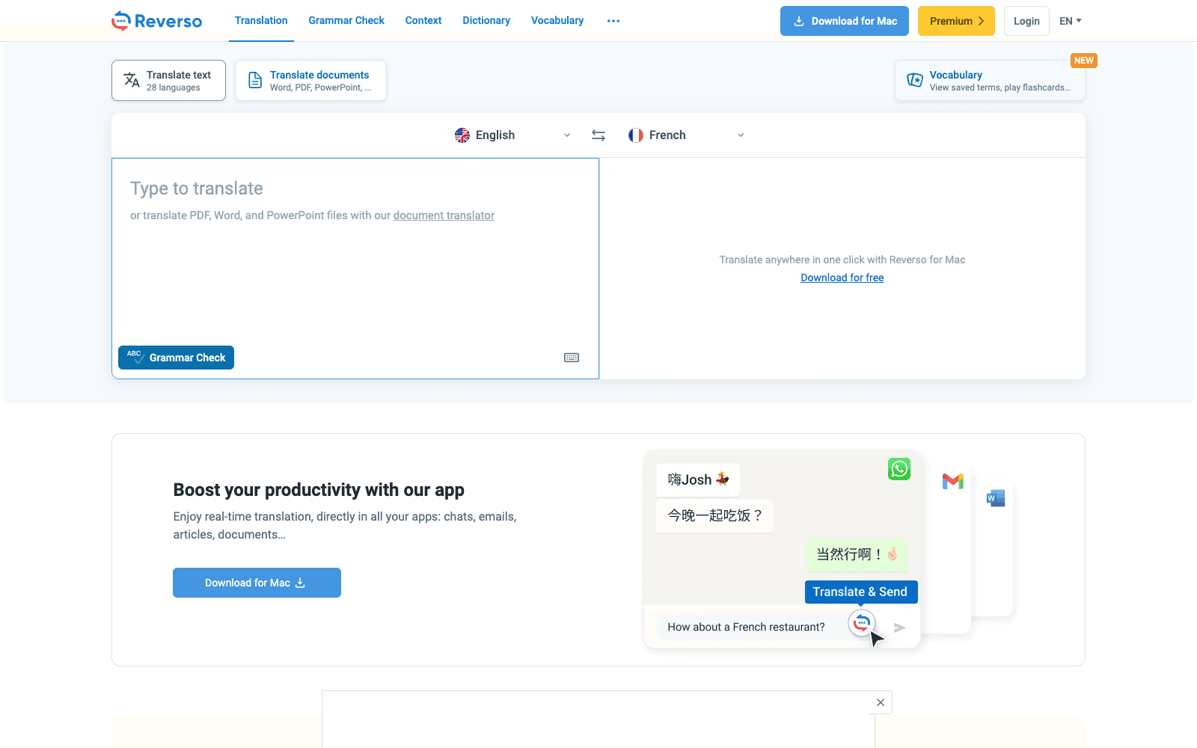Click the 'Translate anywhere in one click' text
The height and width of the screenshot is (748, 1197).
click(x=842, y=260)
